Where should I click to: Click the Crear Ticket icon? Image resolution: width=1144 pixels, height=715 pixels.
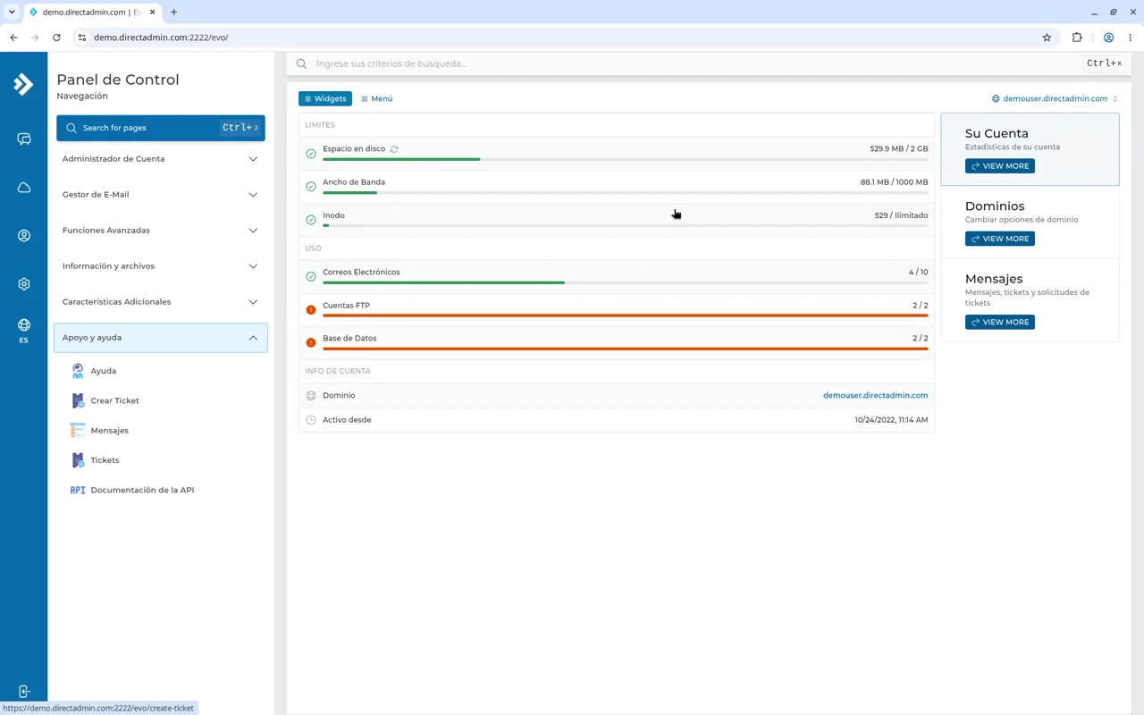tap(78, 400)
